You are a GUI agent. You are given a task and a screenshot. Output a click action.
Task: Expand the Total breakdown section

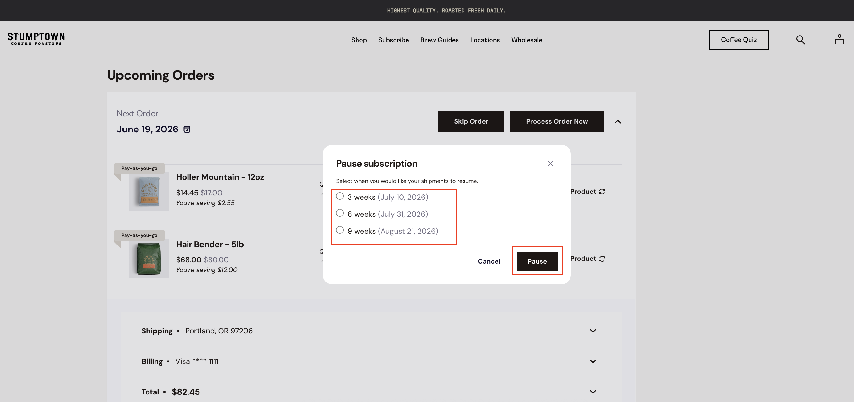tap(593, 392)
